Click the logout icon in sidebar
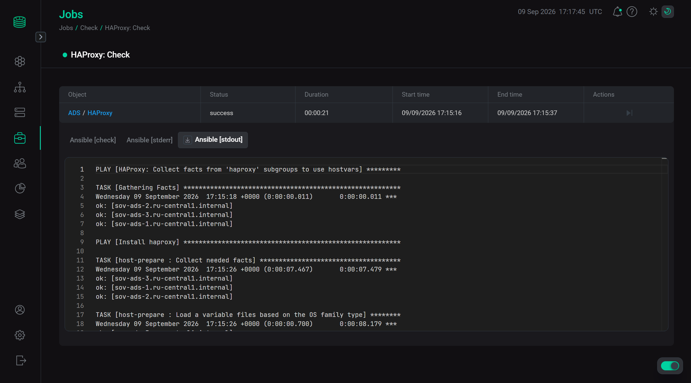 coord(21,360)
